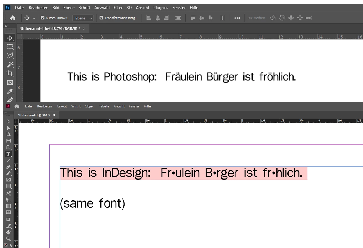363x248 pixels.
Task: Select the InDesign Gap tool
Action: coord(8,141)
